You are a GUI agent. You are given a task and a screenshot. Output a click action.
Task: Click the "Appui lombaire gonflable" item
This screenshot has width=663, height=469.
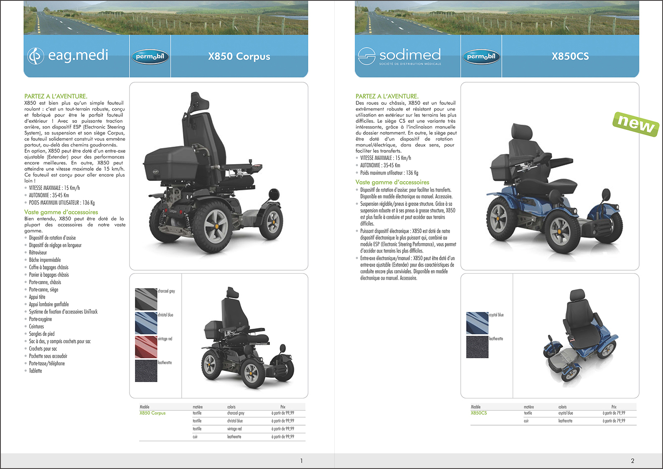pos(49,304)
